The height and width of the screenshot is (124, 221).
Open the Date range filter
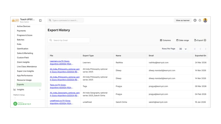182,40
